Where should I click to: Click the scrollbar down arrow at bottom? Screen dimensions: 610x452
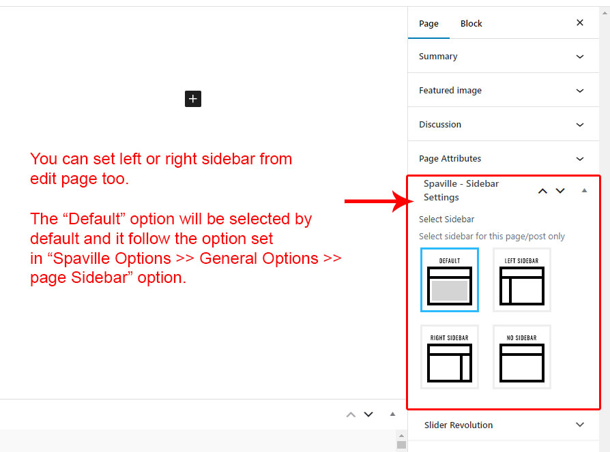(401, 445)
